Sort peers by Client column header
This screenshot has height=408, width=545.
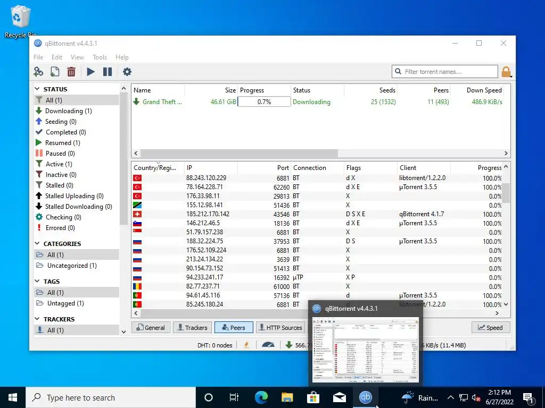[x=424, y=167]
